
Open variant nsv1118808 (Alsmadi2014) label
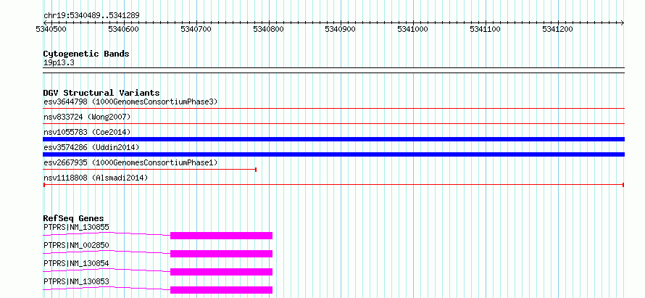pos(96,178)
